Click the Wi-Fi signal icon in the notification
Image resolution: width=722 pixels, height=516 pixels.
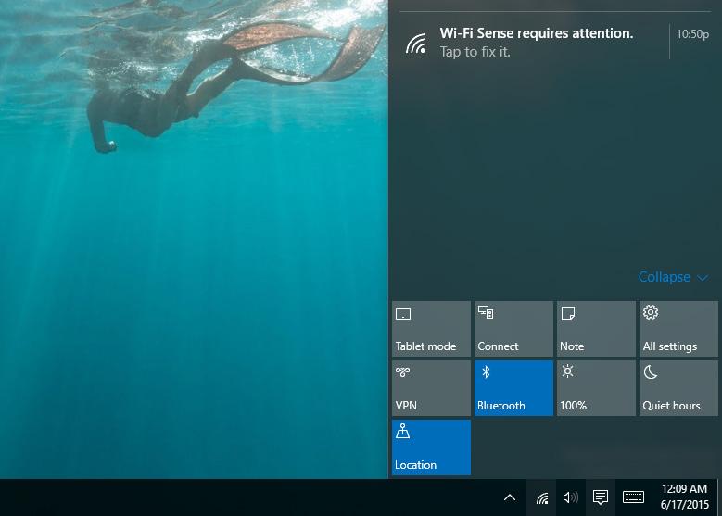[x=416, y=44]
